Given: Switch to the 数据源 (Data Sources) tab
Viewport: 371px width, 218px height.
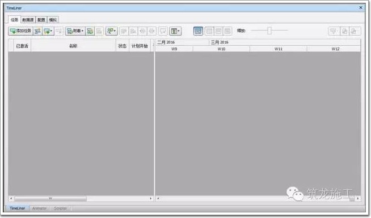Looking at the screenshot, I should point(28,20).
